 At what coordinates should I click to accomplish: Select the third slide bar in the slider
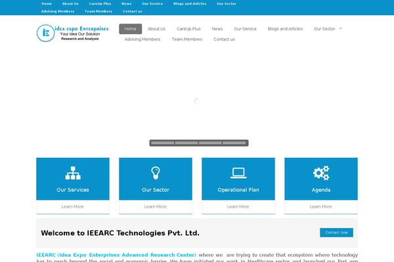pyautogui.click(x=210, y=143)
